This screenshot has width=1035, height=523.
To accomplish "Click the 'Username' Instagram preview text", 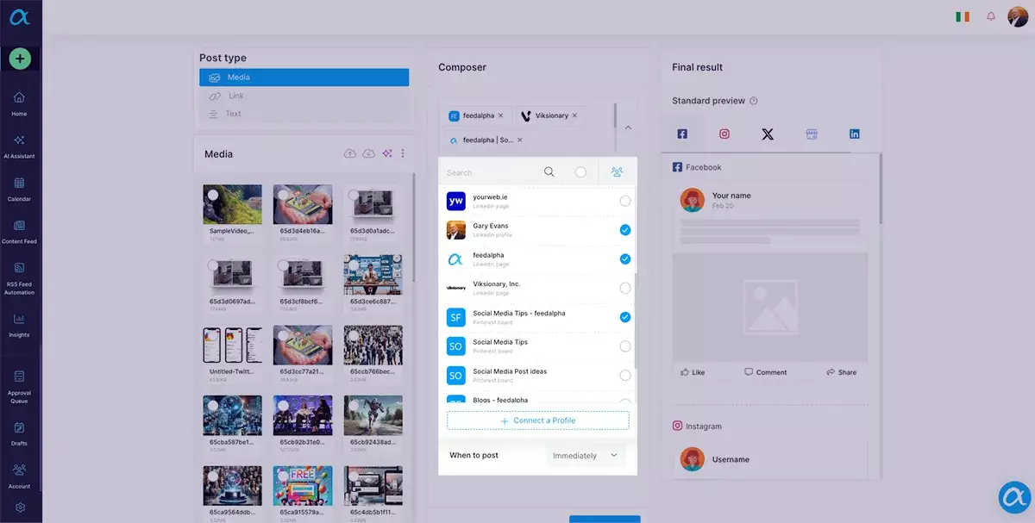I will [731, 459].
